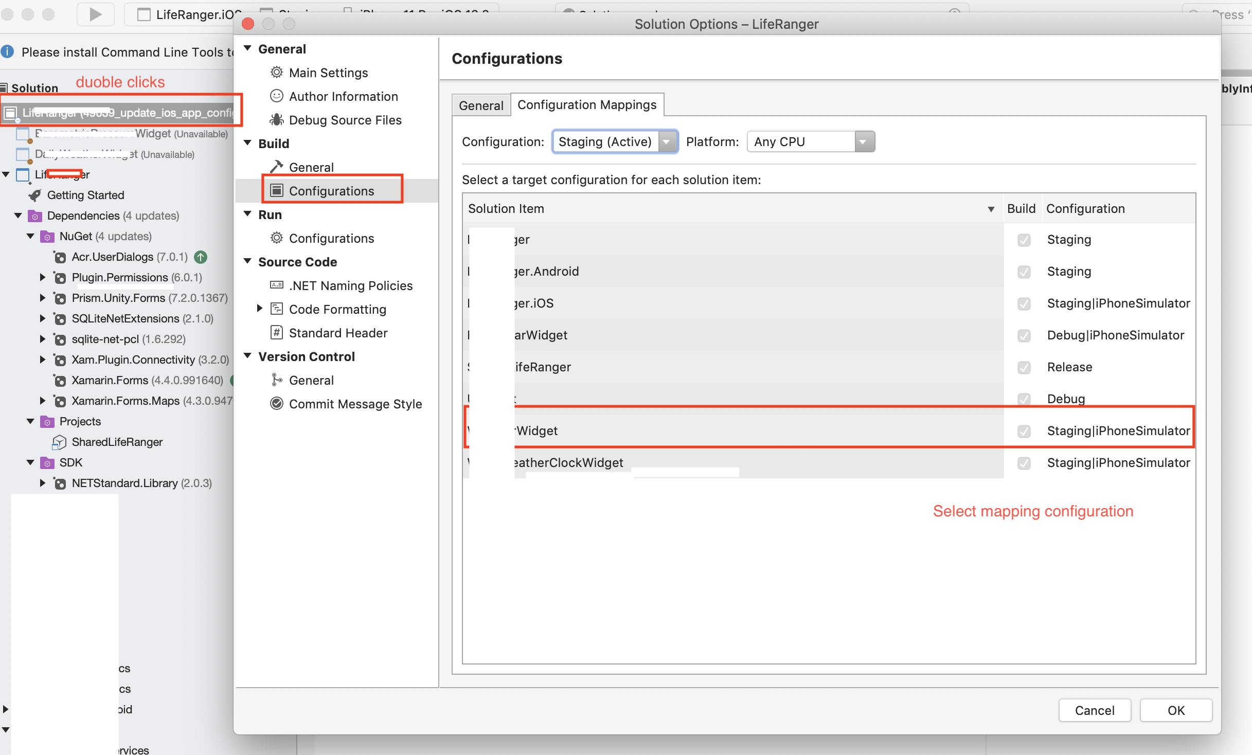
Task: Sort by the Solution Item column header
Action: point(732,208)
